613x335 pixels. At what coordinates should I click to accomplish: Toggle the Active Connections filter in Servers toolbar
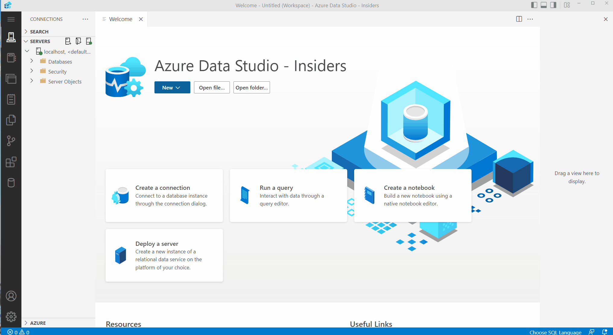89,41
